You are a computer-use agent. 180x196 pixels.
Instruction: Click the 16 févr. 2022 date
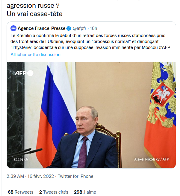(41, 176)
